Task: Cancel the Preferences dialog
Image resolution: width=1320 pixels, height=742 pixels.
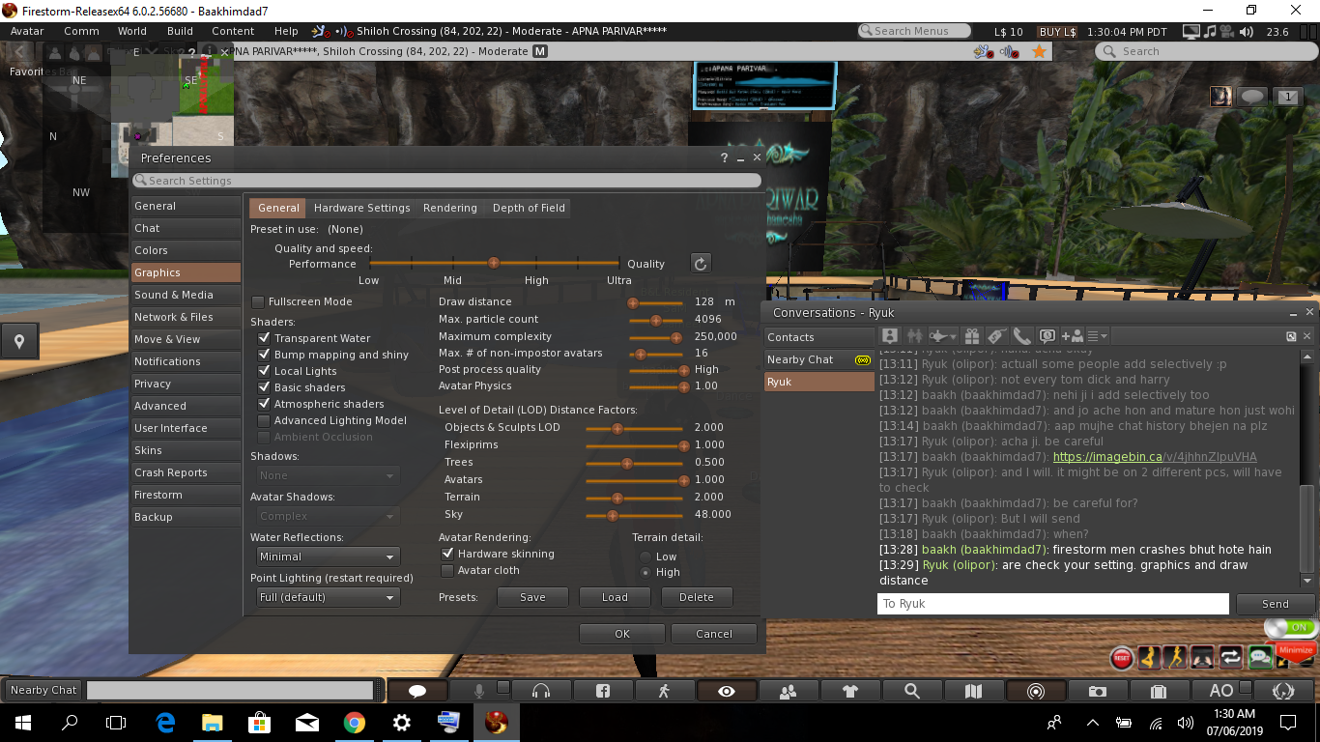Action: coord(714,634)
